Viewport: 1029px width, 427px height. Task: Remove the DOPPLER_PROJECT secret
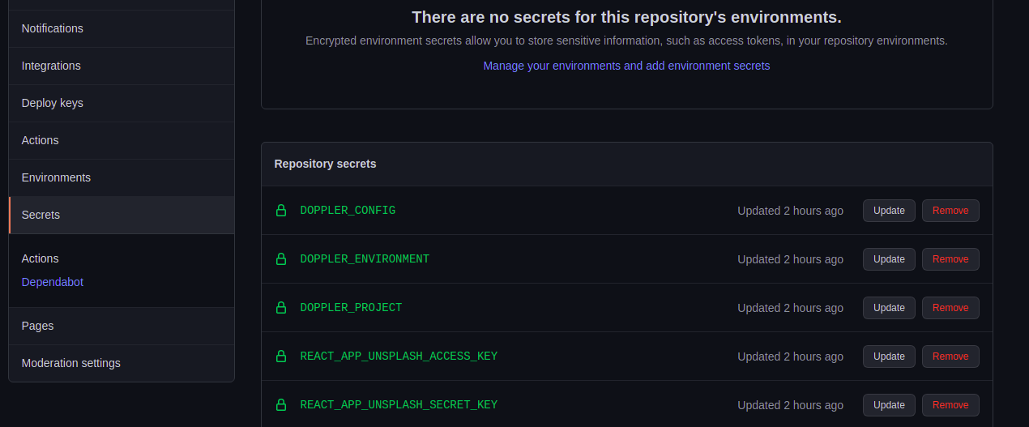950,308
